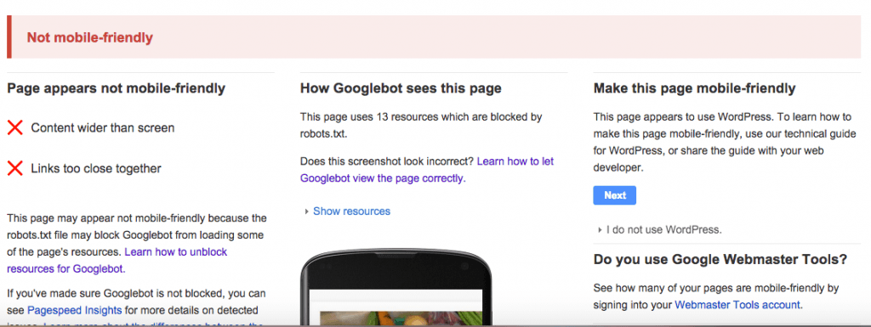Open the Webmaster Tools account link
The height and width of the screenshot is (327, 871).
pos(737,305)
